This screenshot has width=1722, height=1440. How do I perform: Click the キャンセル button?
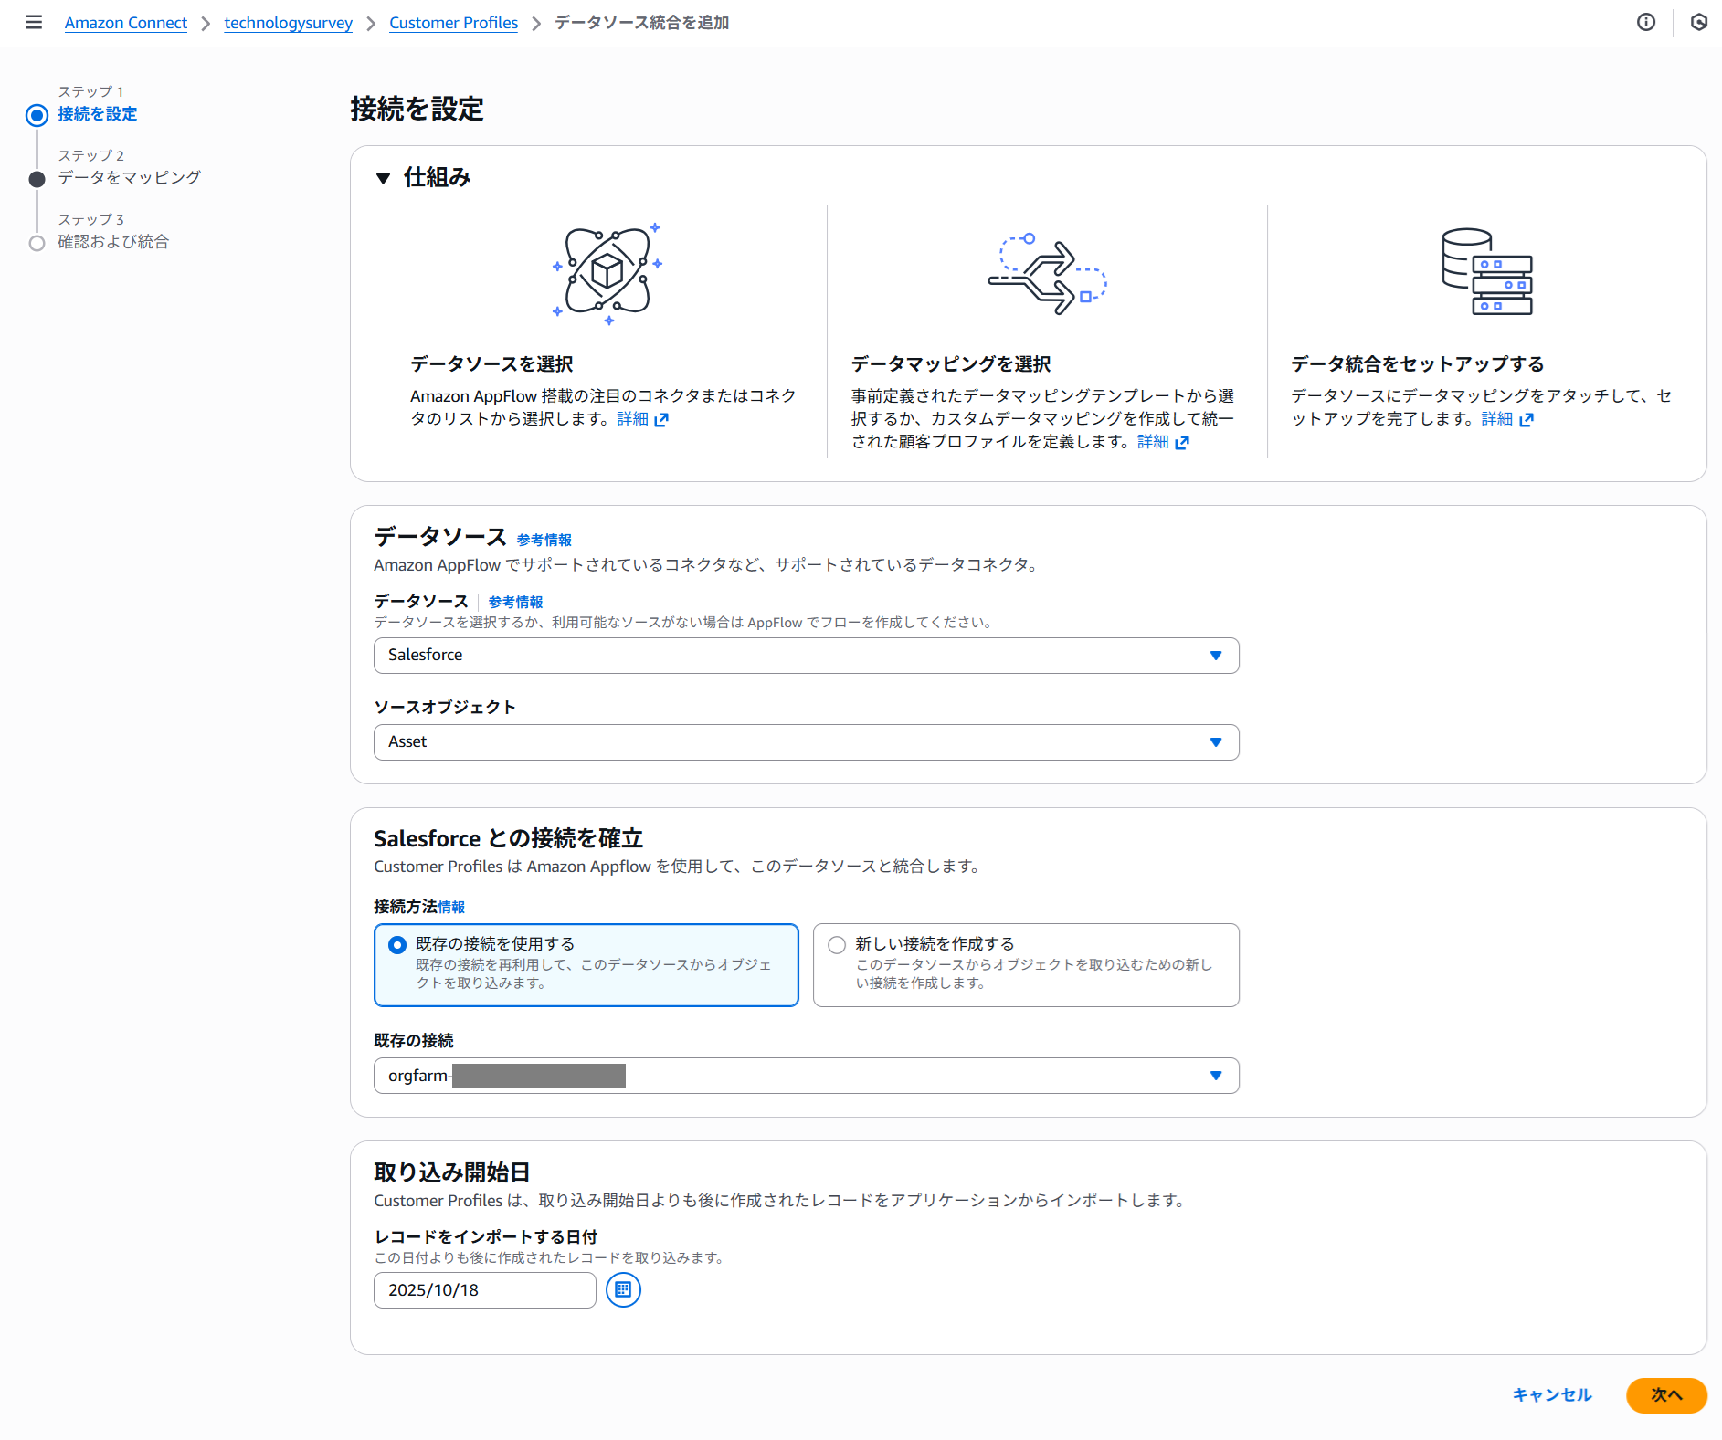click(1551, 1395)
